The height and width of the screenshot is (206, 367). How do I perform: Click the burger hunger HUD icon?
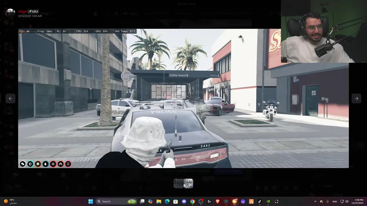[38, 164]
